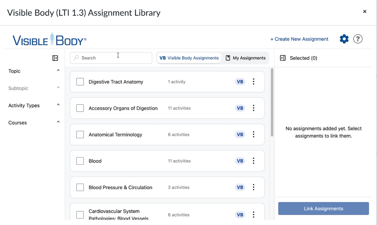
Task: Click the Link Assignments button
Action: [x=324, y=208]
